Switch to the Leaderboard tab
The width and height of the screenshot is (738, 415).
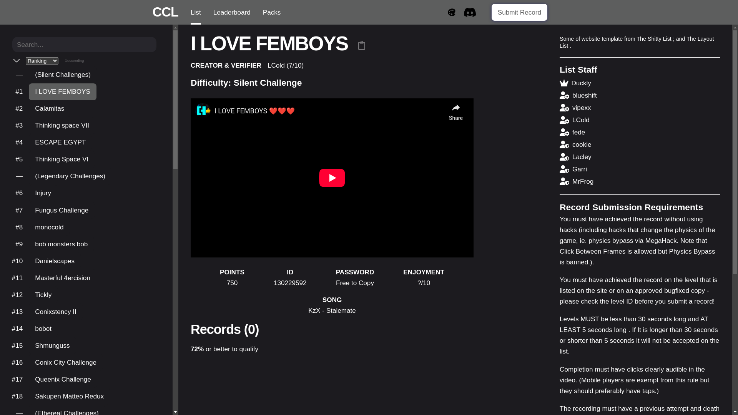point(231,12)
